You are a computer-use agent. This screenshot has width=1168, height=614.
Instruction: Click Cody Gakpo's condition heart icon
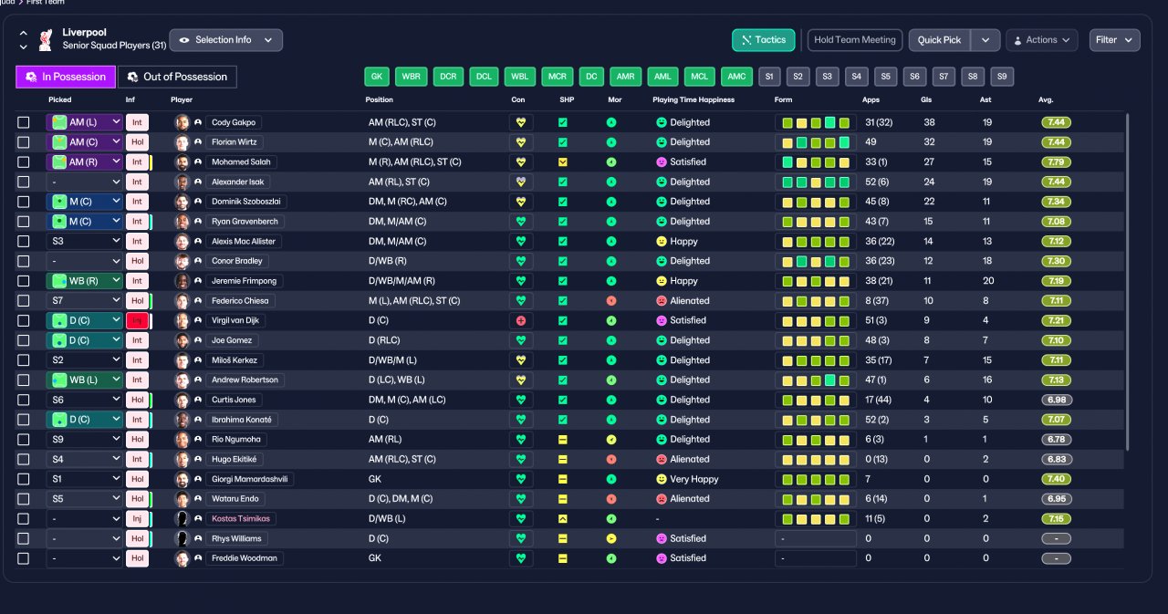(x=521, y=122)
